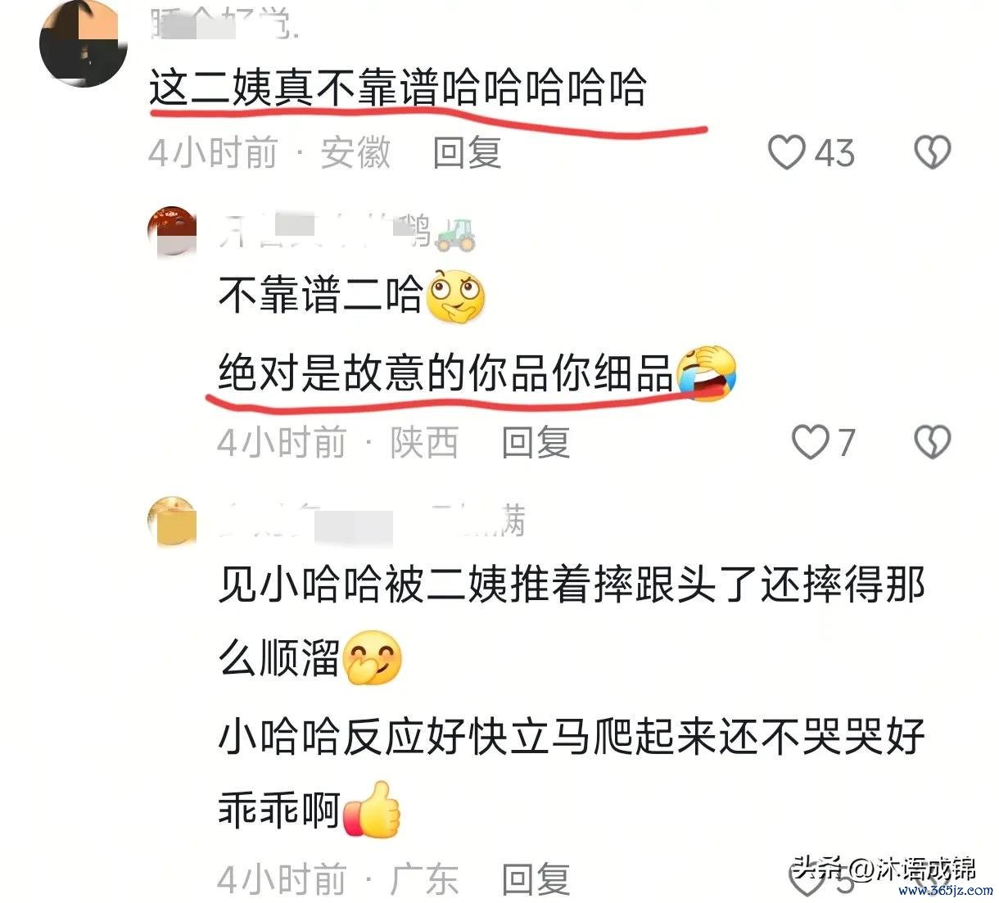This screenshot has height=903, width=999.
Task: Like the comment with 43 likes
Action: tap(787, 153)
